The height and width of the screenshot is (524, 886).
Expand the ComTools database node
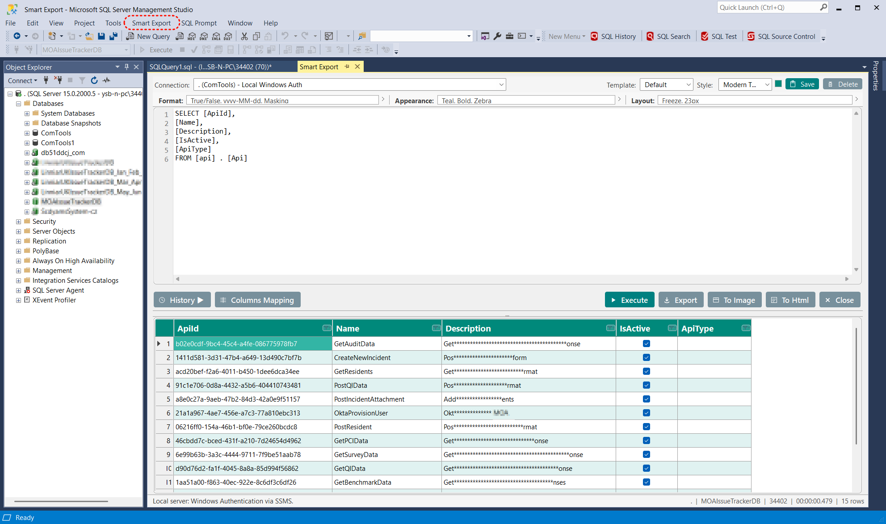(x=27, y=133)
